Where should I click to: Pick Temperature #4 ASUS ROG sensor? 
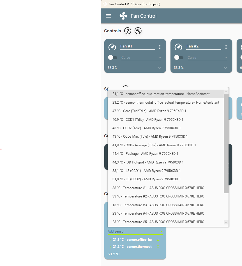(166, 213)
